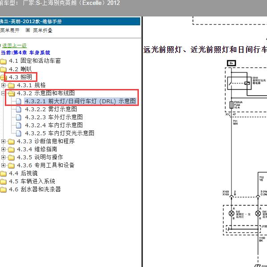Screen dimensions: 267x267
Task: Open 4.3.4 维修指南 section
Action: click(x=37, y=149)
